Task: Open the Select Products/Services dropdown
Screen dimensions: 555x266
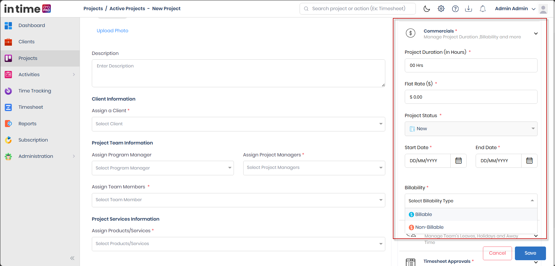Action: (239, 244)
